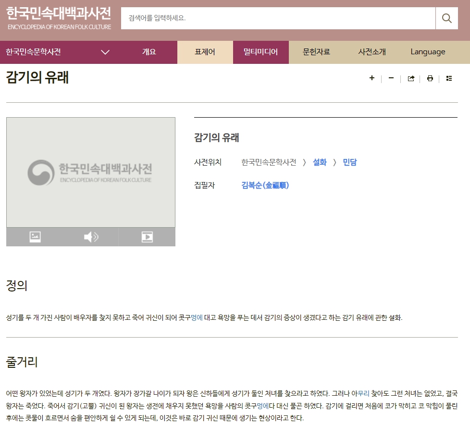Select the video media icon
Viewport: 470px width, 437px height.
click(x=147, y=237)
